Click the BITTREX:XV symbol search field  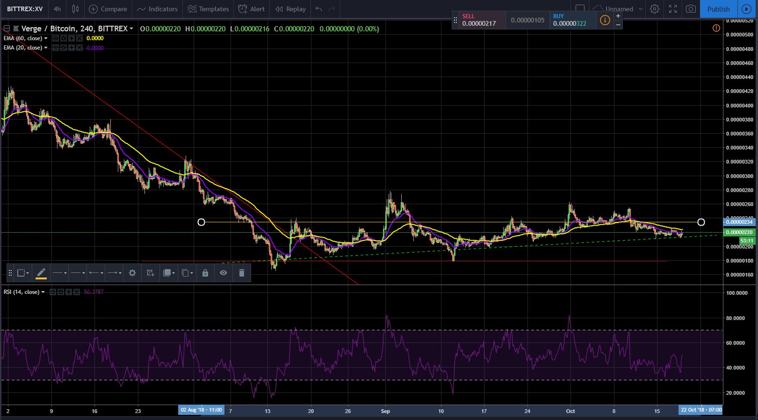(x=25, y=9)
